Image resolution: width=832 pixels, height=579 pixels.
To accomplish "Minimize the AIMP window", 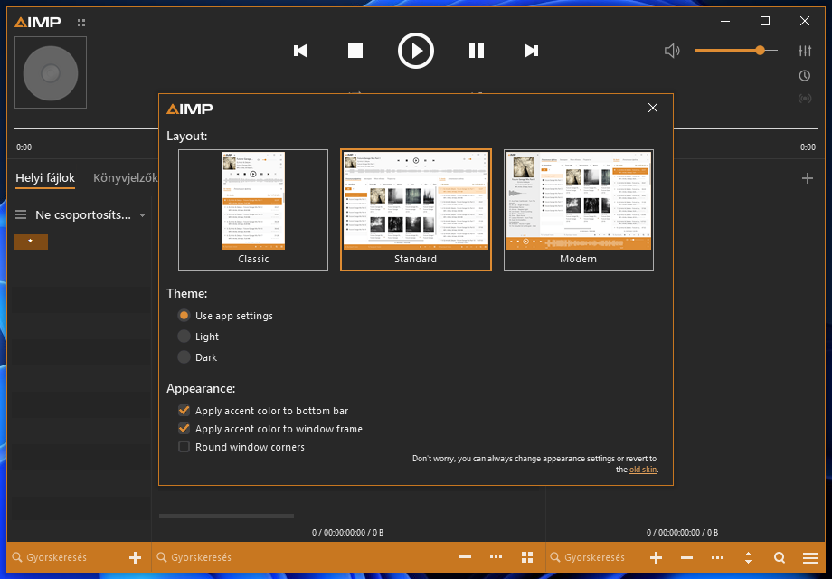I will pyautogui.click(x=725, y=21).
